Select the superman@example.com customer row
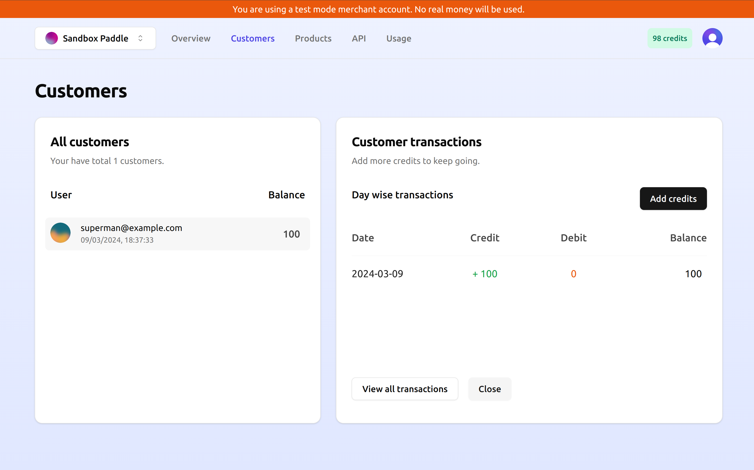 [x=178, y=234]
